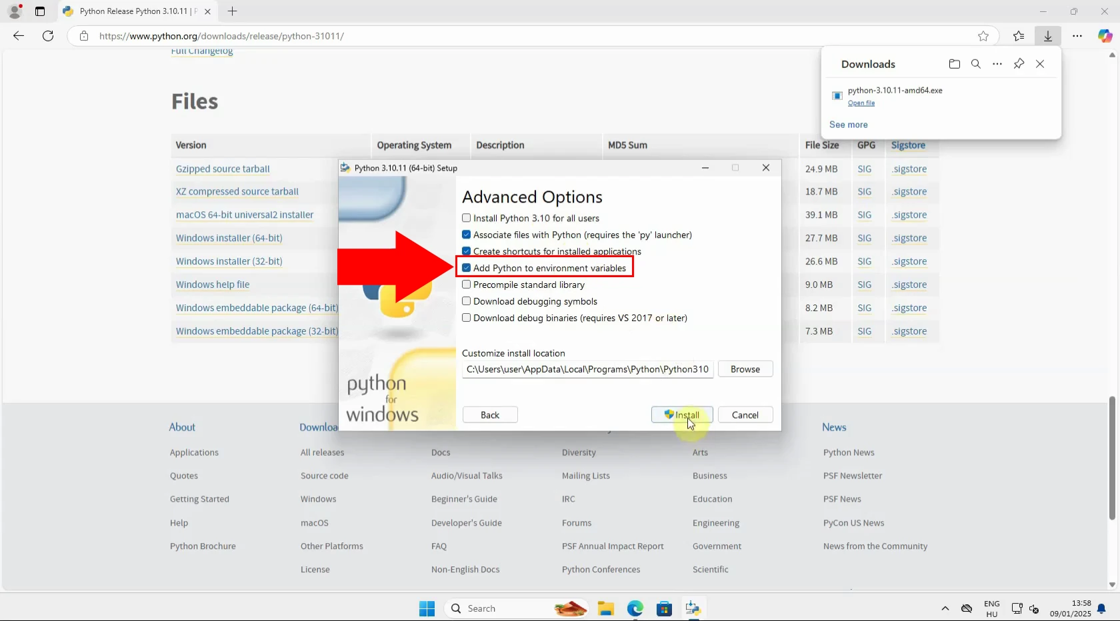This screenshot has height=621, width=1120.
Task: Check Install Python 3.10 for all users
Action: coord(467,218)
